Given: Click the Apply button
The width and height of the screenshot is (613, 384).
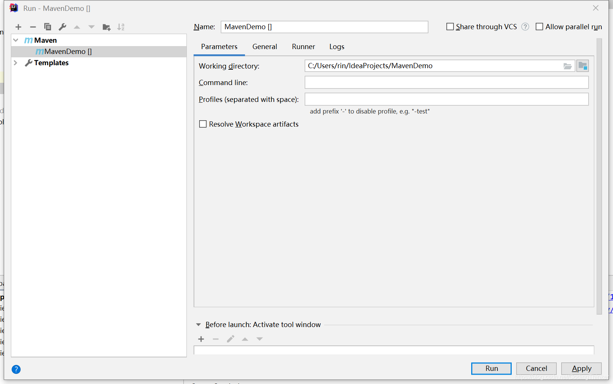Looking at the screenshot, I should pos(581,369).
